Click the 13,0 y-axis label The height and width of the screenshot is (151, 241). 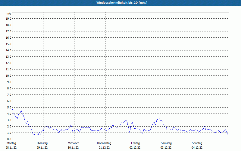coord(8,56)
